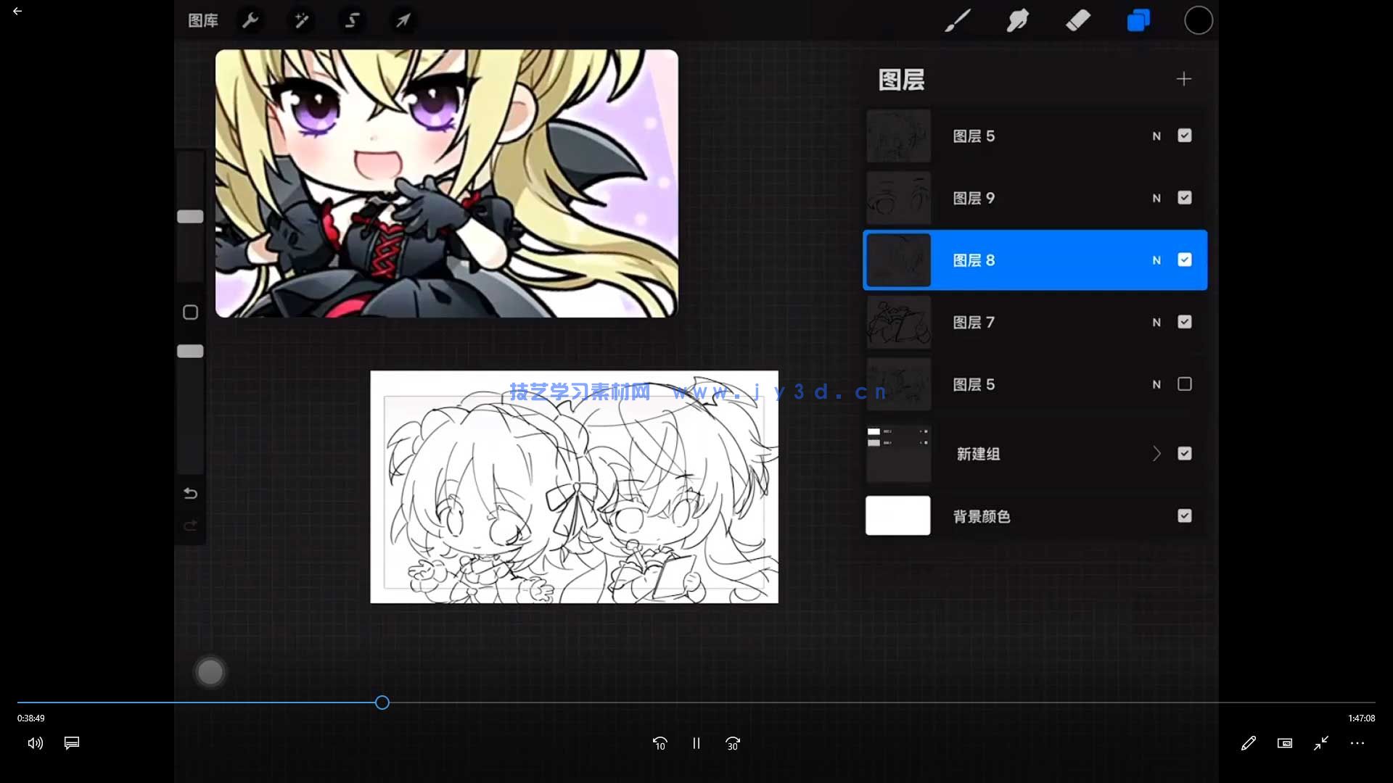
Task: Open 图库 gallery
Action: [x=202, y=20]
